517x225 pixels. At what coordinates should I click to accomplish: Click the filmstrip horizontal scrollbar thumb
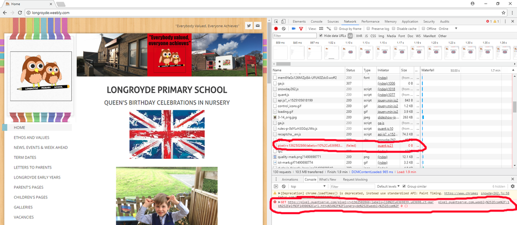283,64
